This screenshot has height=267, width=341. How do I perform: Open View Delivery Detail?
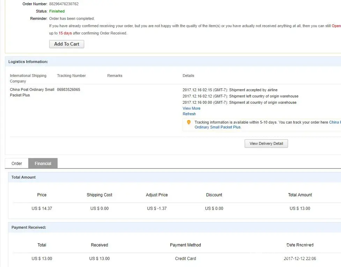coord(266,143)
